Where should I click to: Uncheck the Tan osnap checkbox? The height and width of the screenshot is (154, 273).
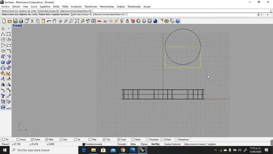click(104, 139)
